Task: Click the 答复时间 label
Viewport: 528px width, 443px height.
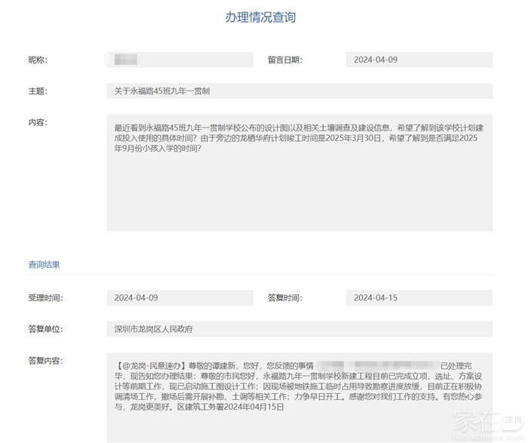Action: tap(284, 298)
